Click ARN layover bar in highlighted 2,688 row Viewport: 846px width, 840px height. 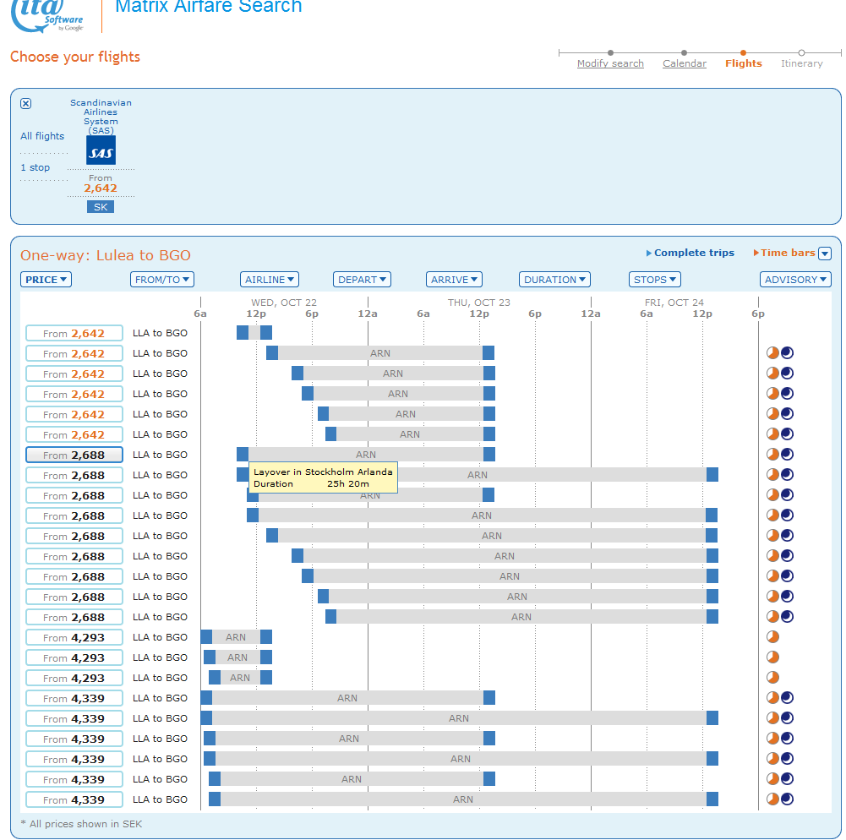pos(366,455)
